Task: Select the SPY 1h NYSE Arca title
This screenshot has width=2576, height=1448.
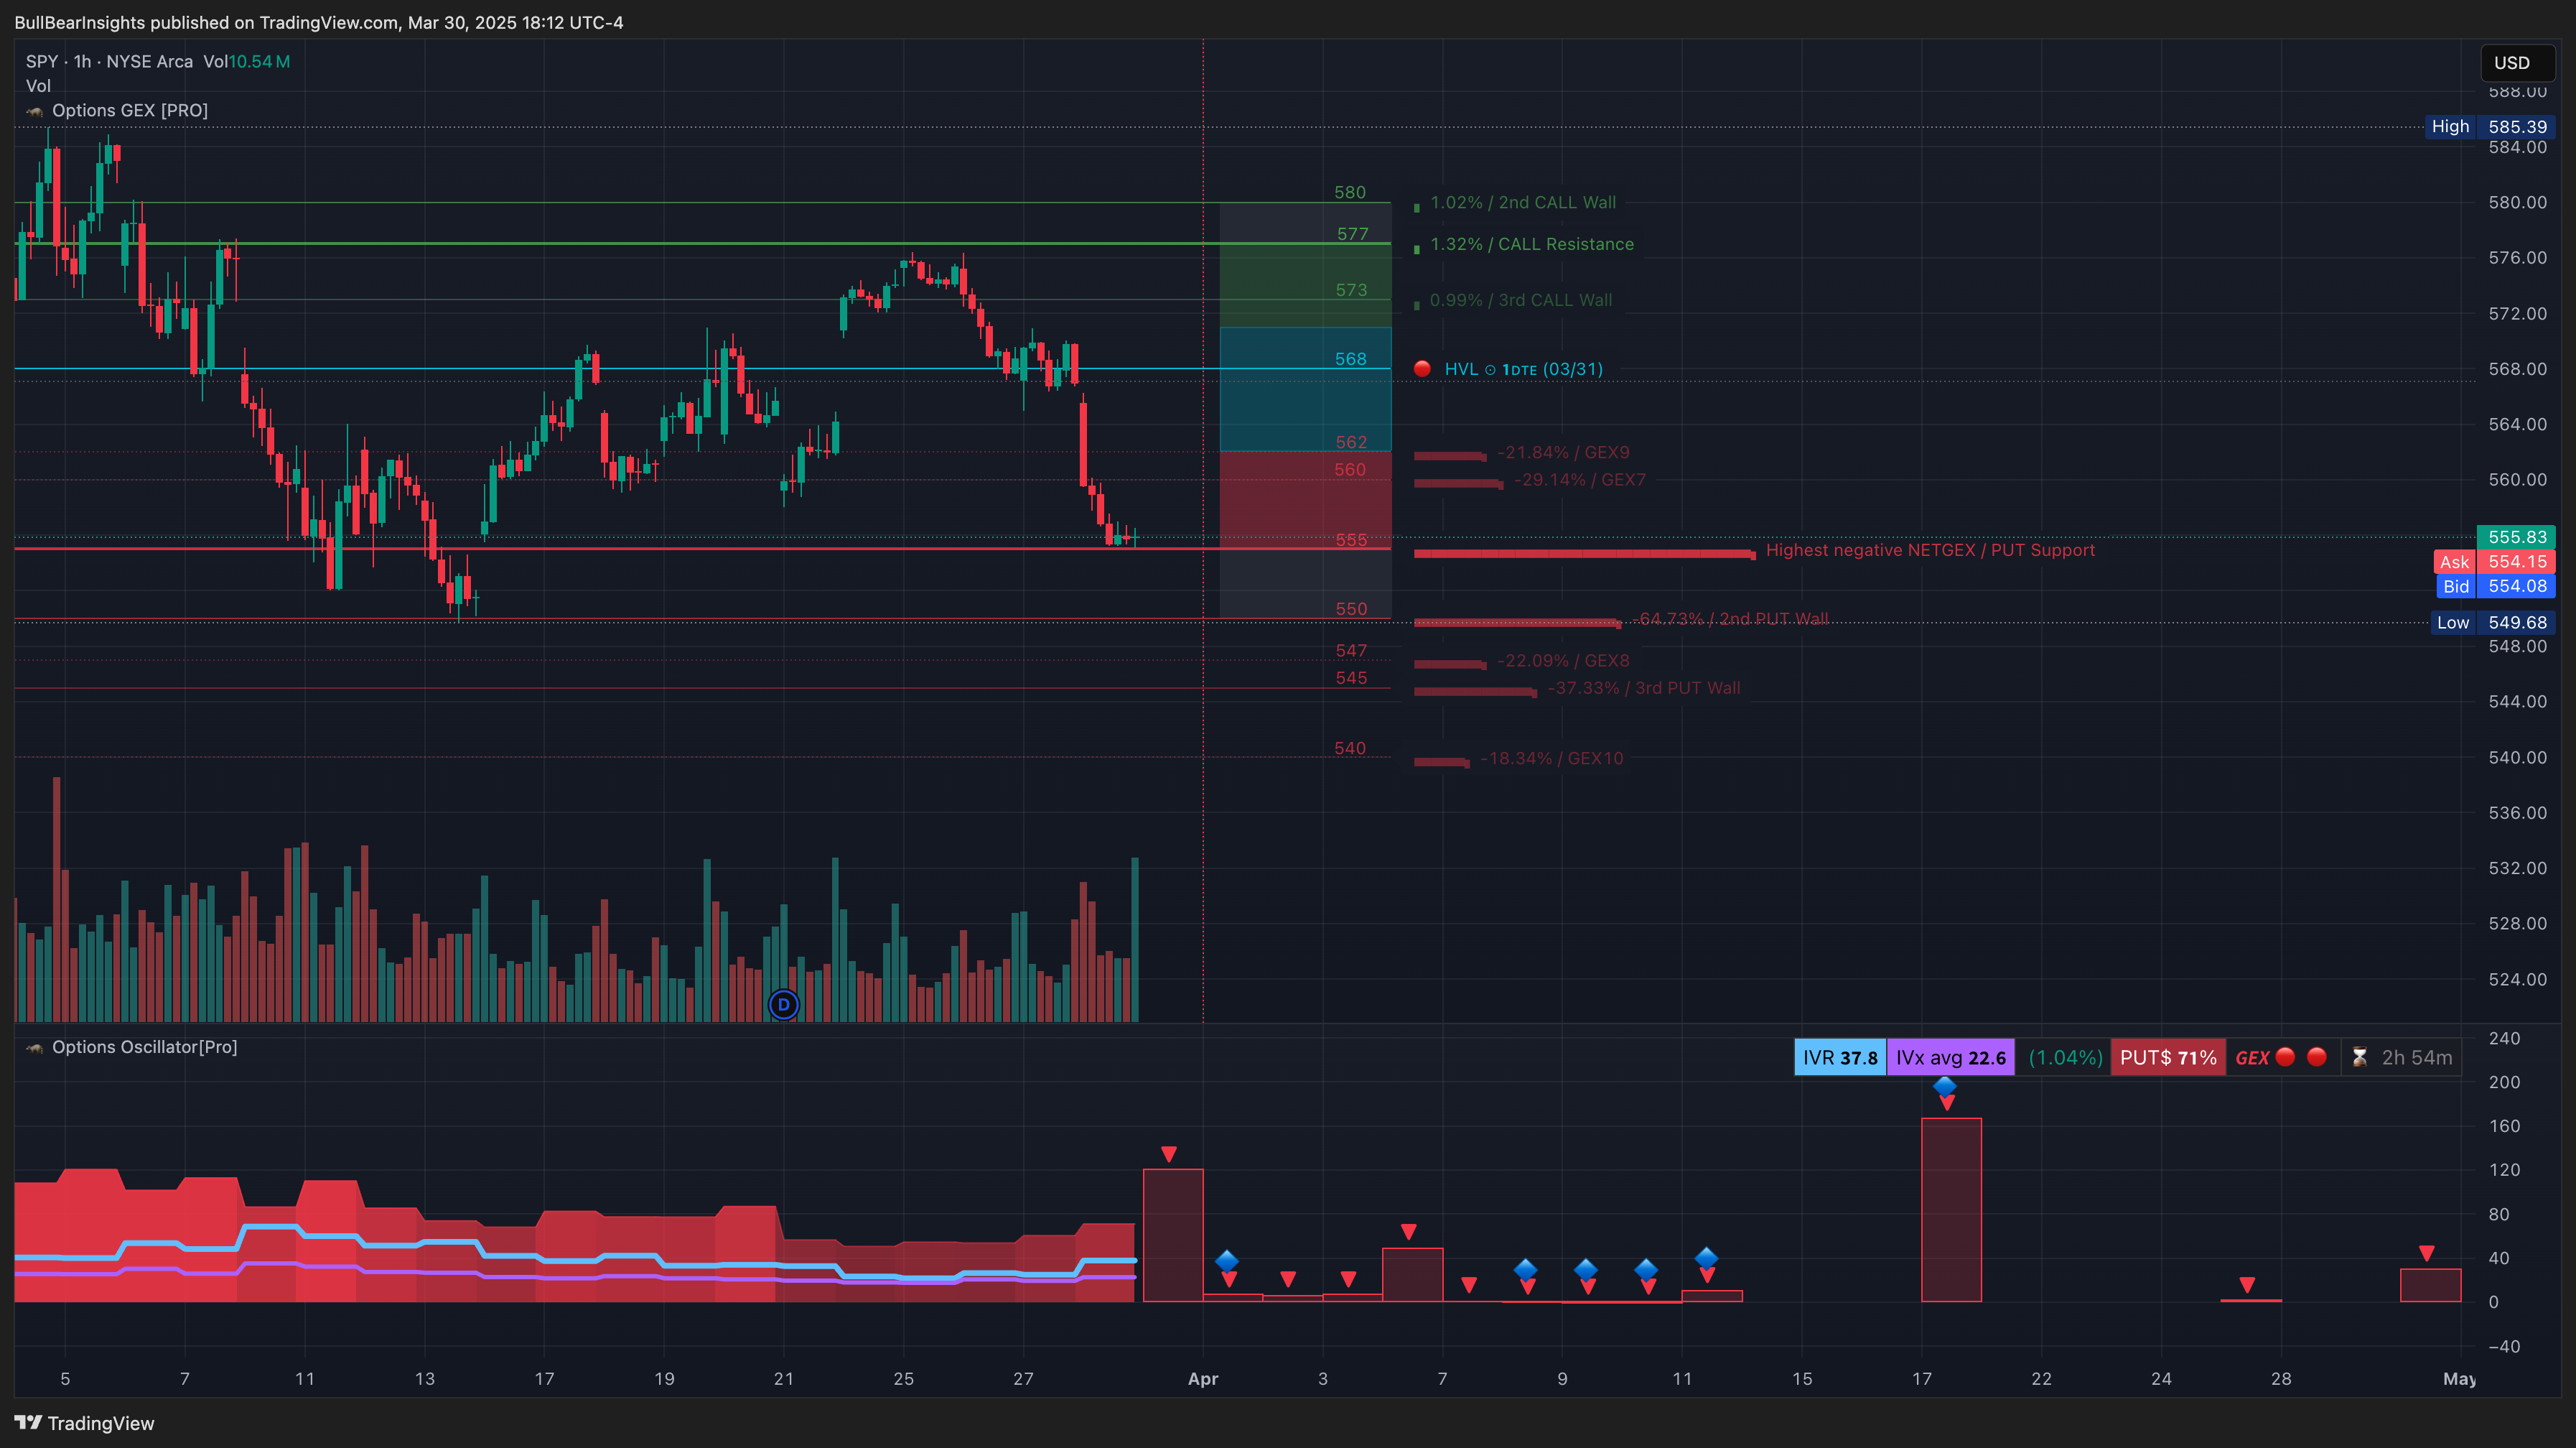Action: coord(110,61)
